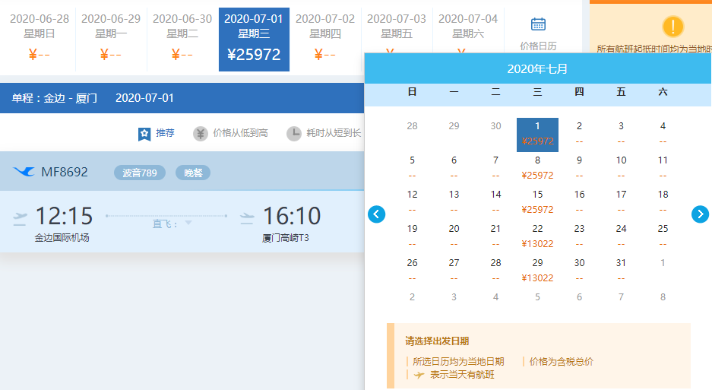Image resolution: width=712 pixels, height=390 pixels.
Task: Pick July 31 in the calendar
Action: (621, 271)
